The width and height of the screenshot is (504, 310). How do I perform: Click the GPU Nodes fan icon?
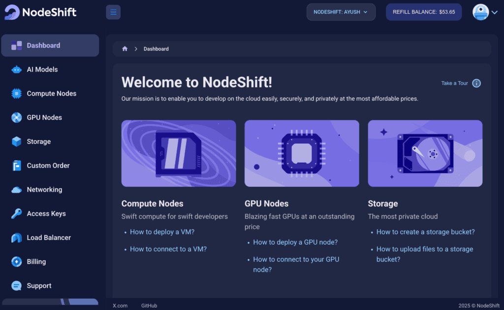pos(16,117)
